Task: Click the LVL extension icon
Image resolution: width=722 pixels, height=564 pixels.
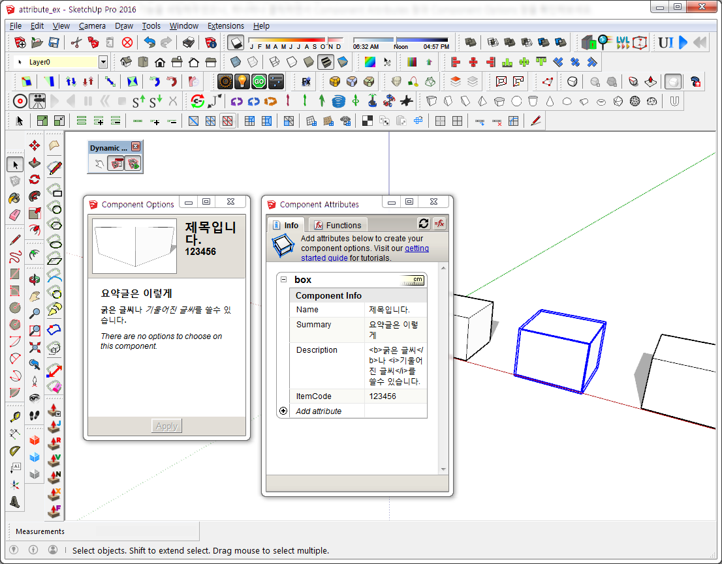Action: coord(623,43)
